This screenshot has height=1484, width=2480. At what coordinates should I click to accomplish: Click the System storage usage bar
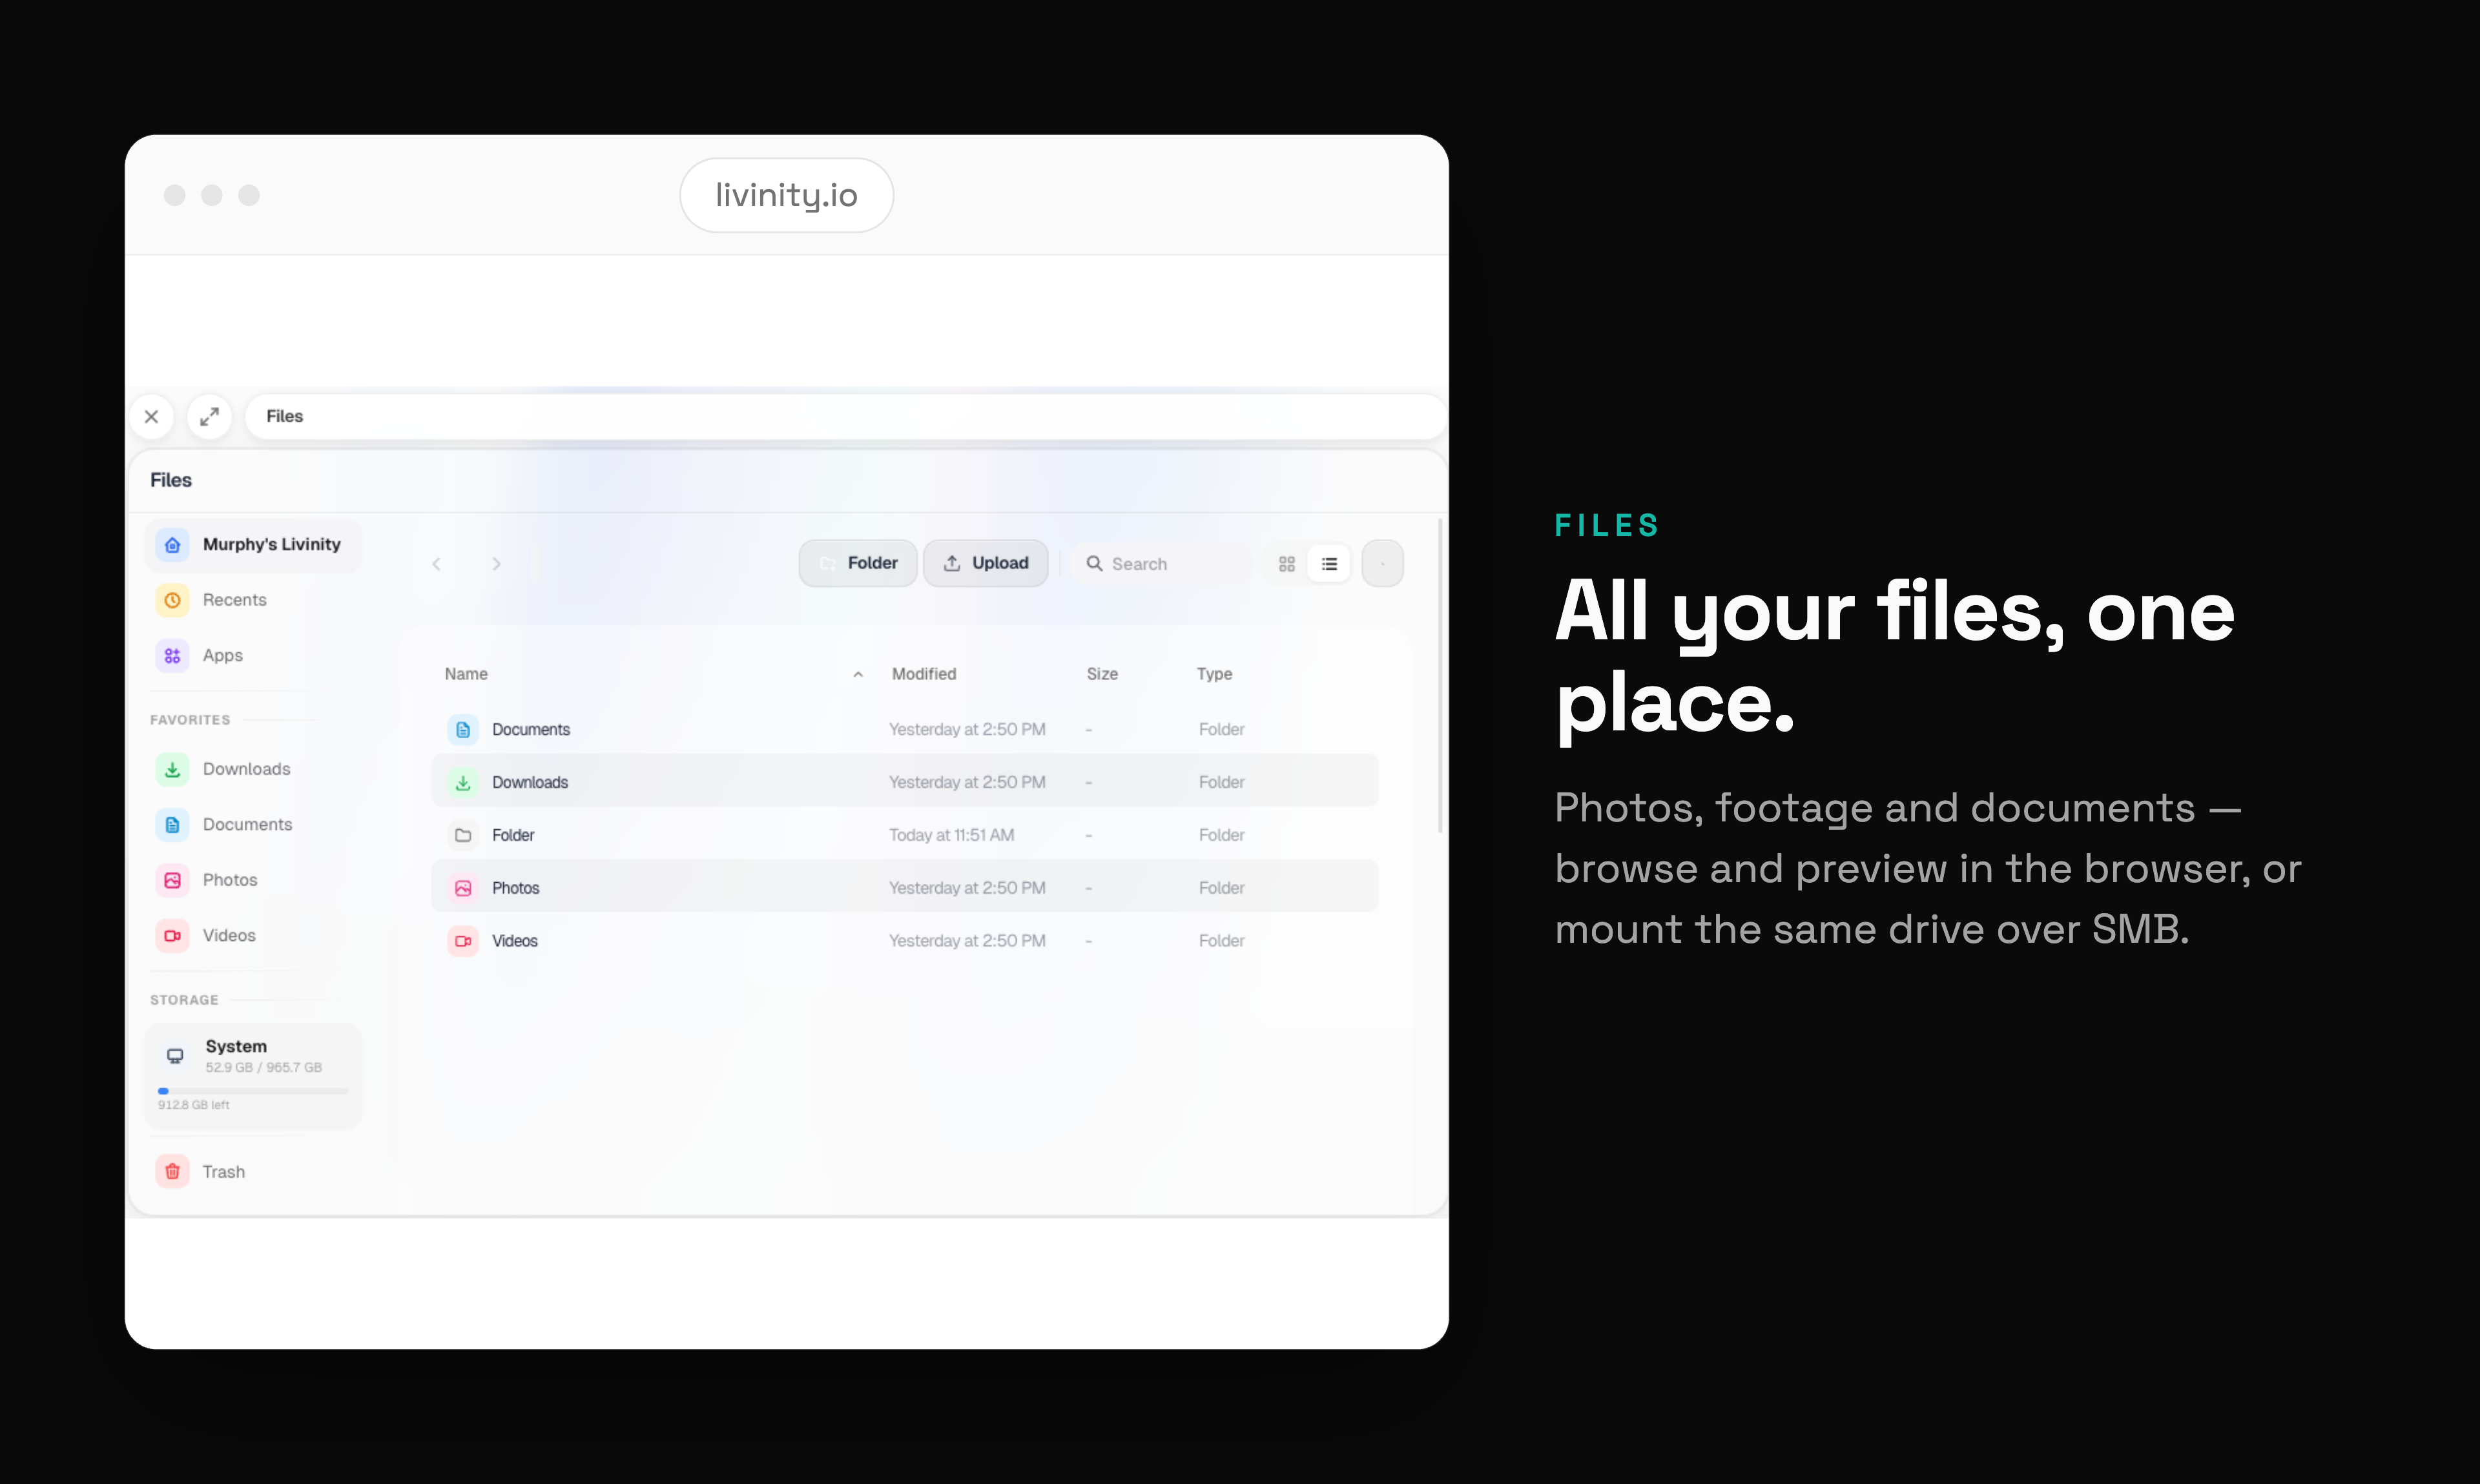coord(253,1091)
